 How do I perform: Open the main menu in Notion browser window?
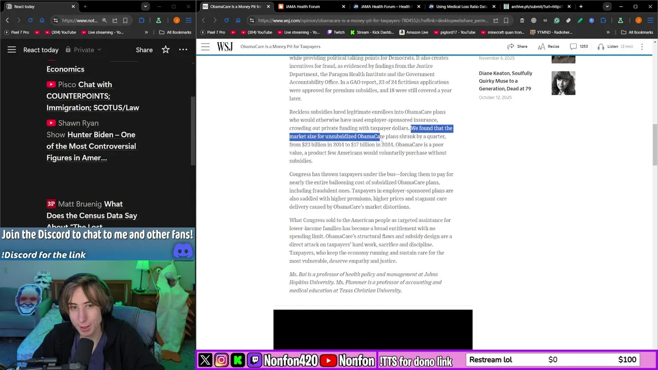[188, 21]
